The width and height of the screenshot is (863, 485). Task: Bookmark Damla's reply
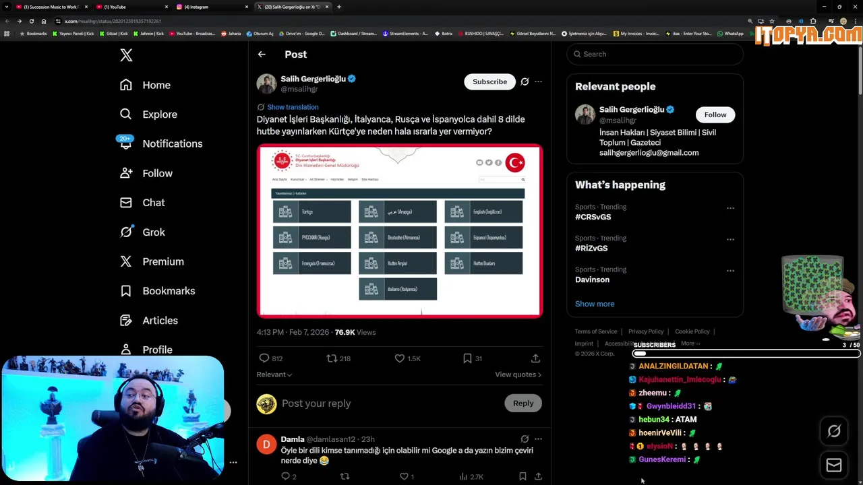click(x=523, y=476)
